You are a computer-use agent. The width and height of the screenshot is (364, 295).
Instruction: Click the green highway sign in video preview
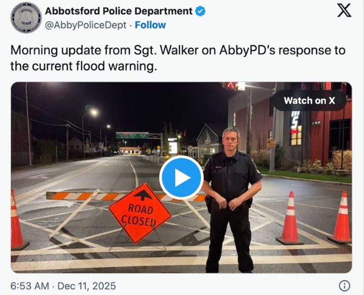pos(132,135)
